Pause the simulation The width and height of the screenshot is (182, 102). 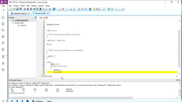click(x=22, y=101)
